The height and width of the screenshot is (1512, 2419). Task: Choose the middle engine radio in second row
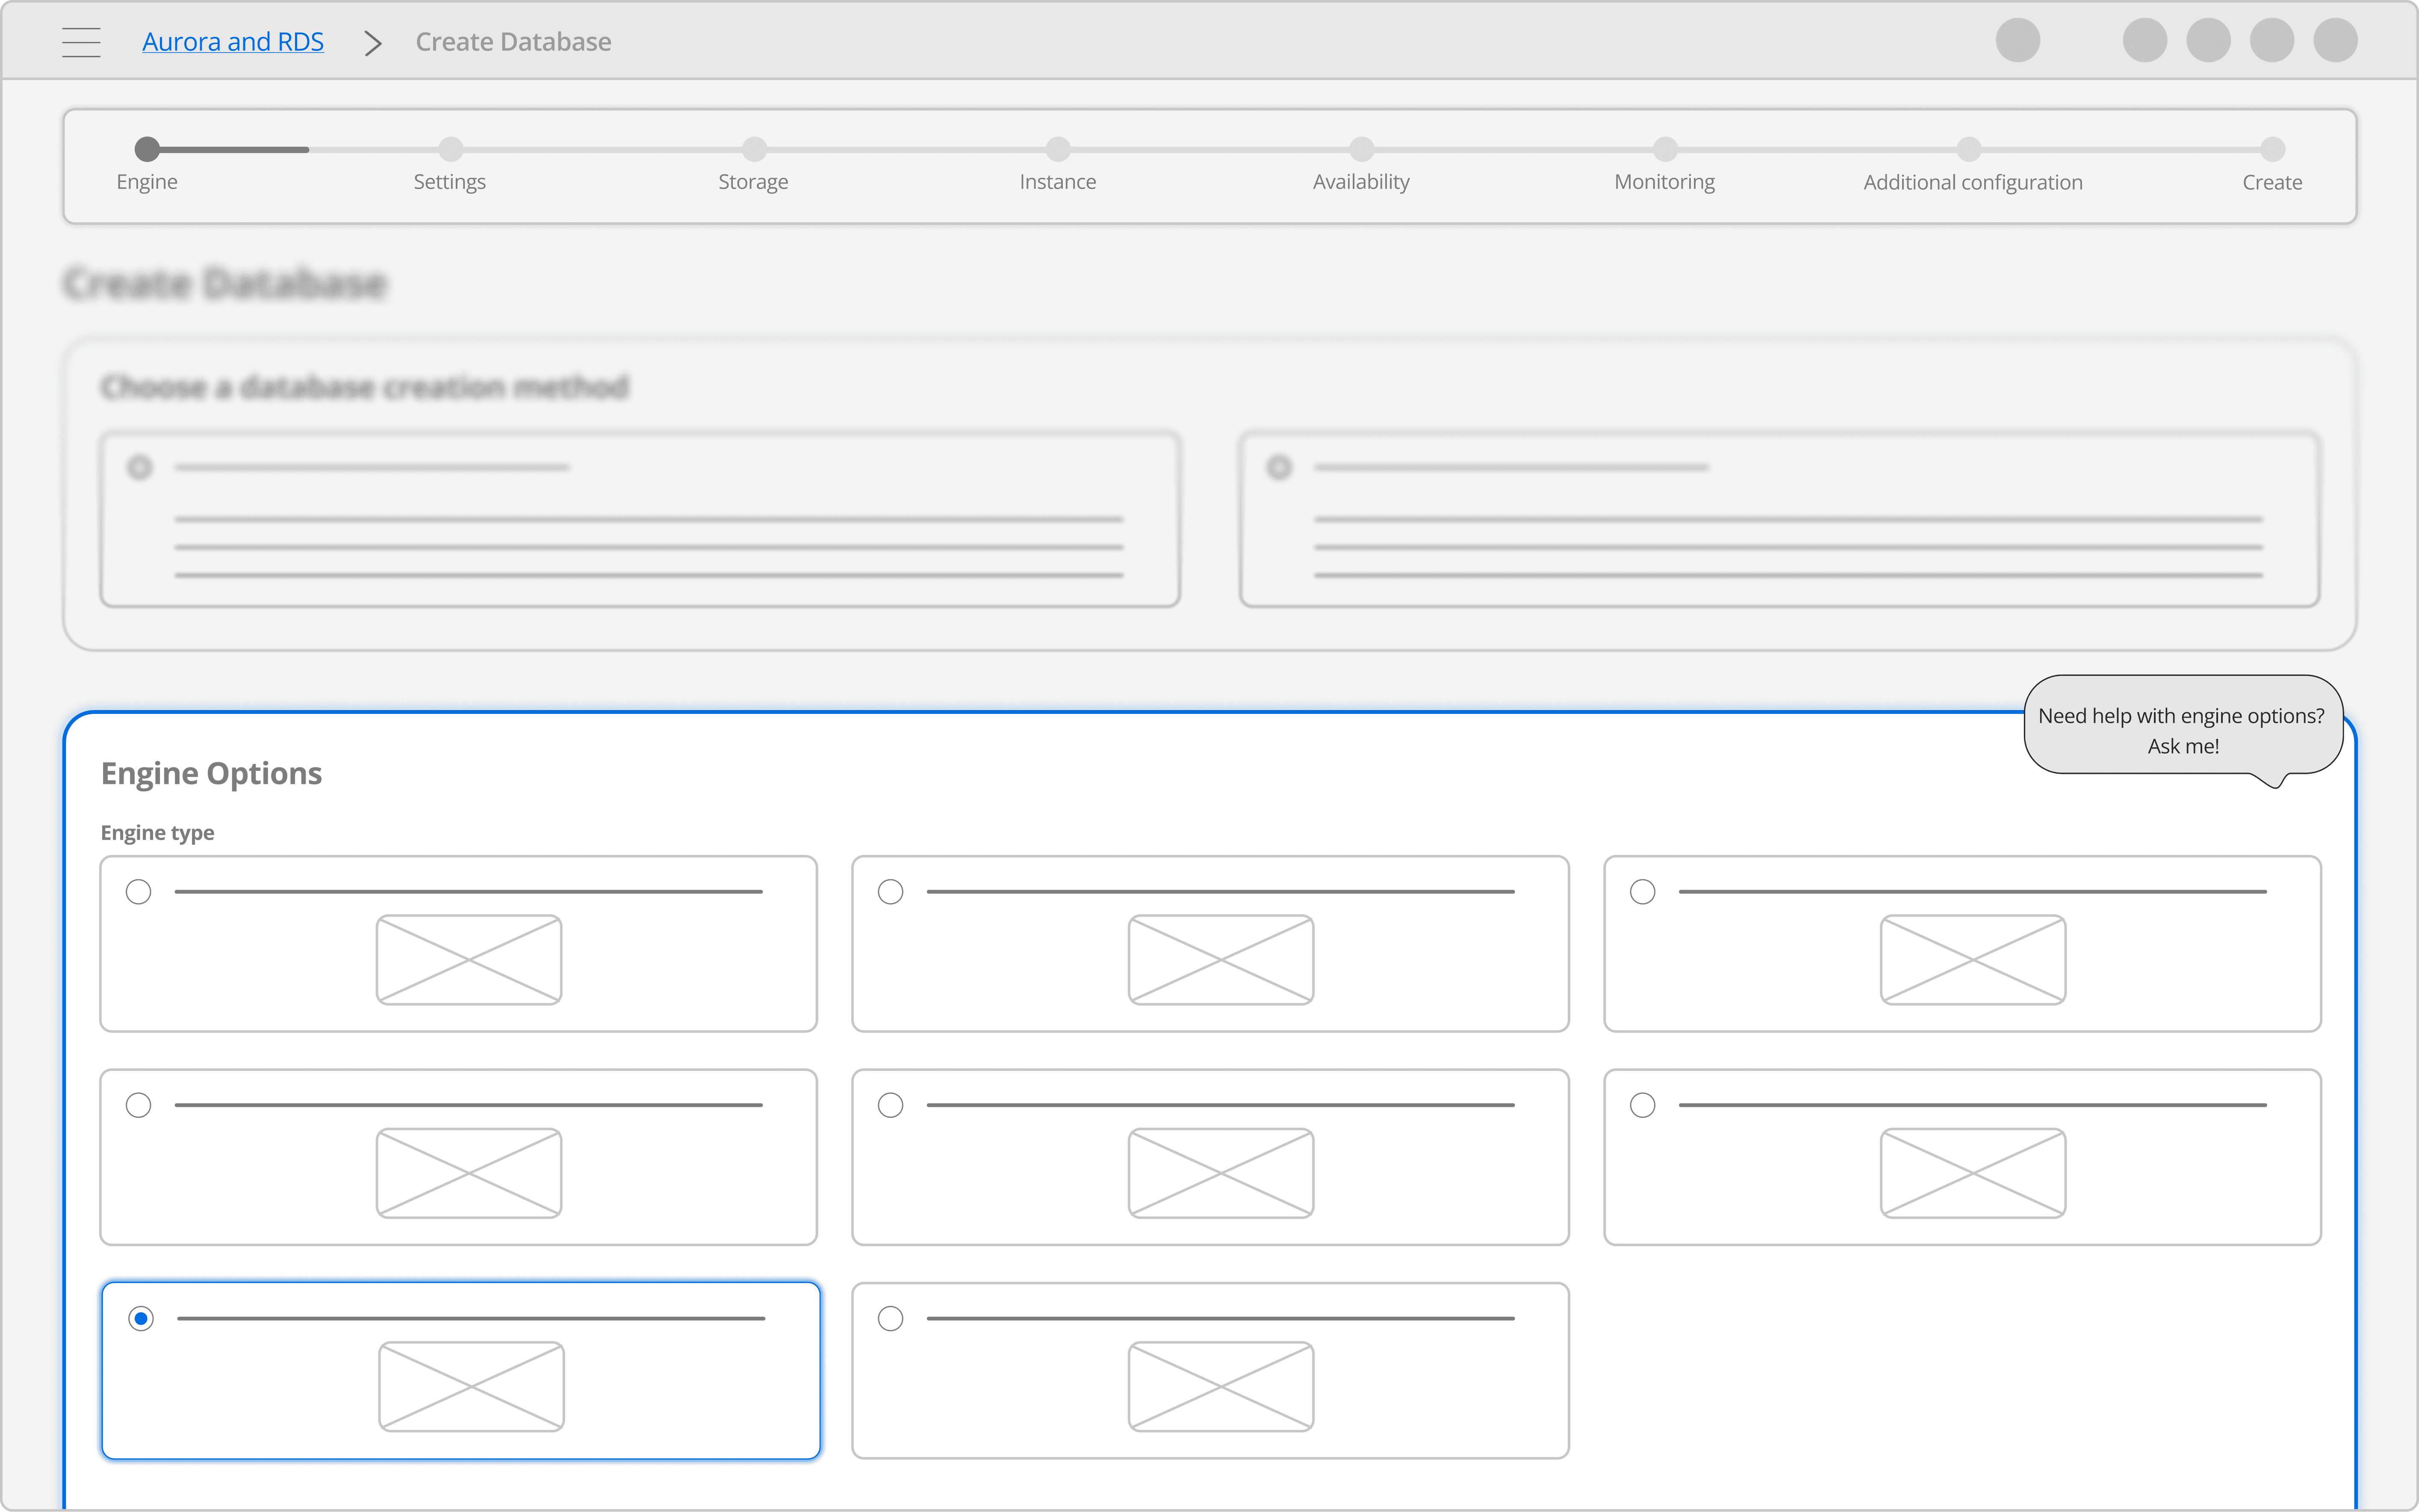[x=890, y=1105]
